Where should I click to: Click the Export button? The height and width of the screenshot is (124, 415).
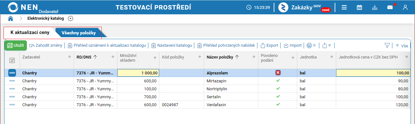(270, 45)
